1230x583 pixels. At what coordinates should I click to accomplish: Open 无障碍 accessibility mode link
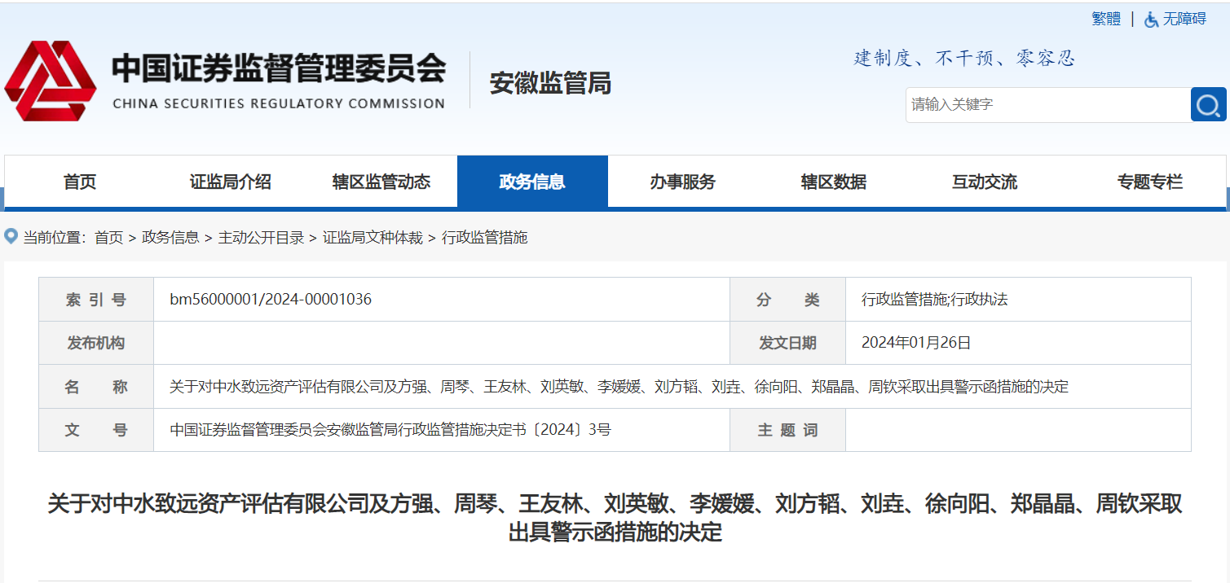coord(1184,19)
